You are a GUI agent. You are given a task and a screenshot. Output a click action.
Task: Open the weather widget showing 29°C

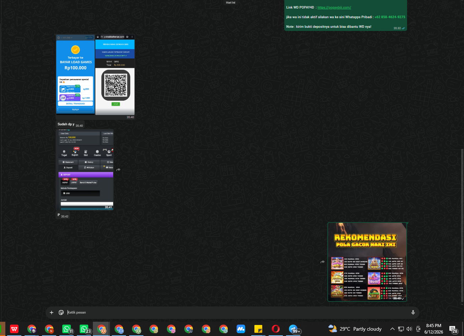[x=355, y=329]
